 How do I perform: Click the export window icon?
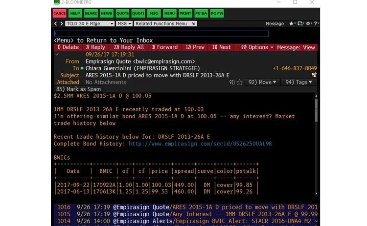click(x=300, y=23)
